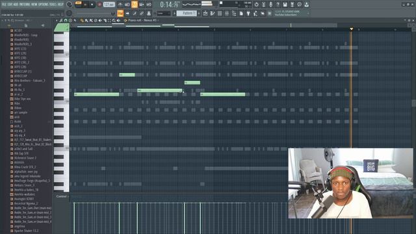This screenshot has width=416, height=234.
Task: Open the Channel rack icon
Action: coord(220,13)
